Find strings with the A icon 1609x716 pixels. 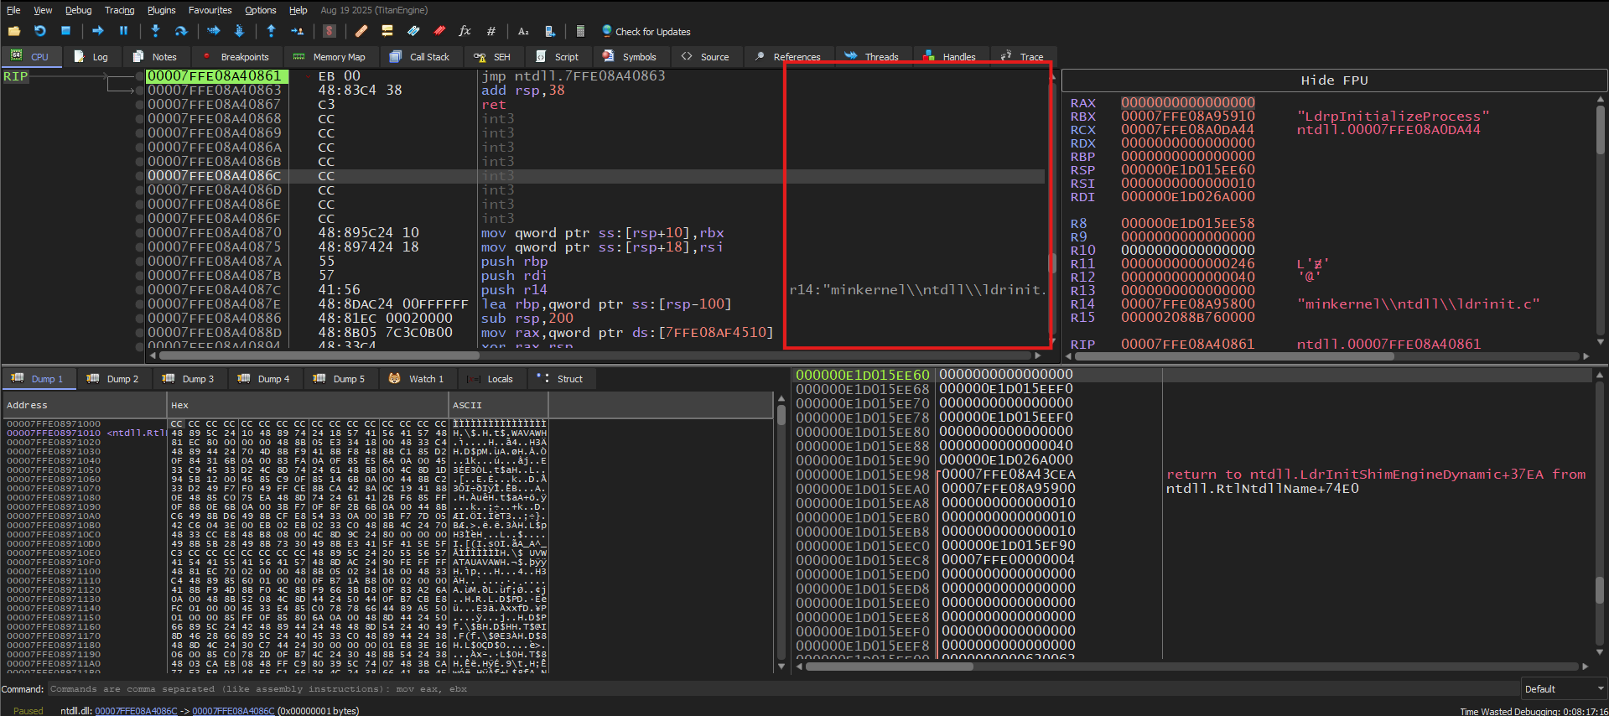(x=523, y=31)
